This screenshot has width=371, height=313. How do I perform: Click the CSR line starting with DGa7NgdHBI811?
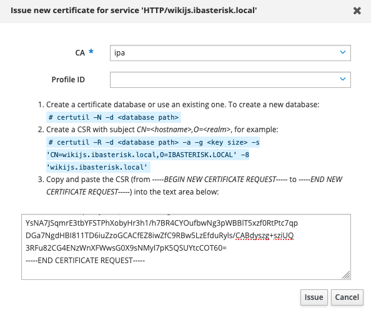pos(159,236)
